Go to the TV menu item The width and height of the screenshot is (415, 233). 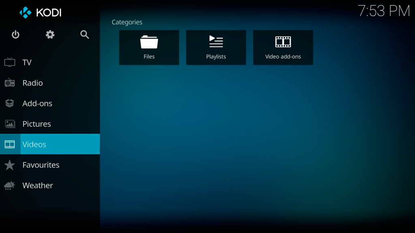(x=27, y=62)
